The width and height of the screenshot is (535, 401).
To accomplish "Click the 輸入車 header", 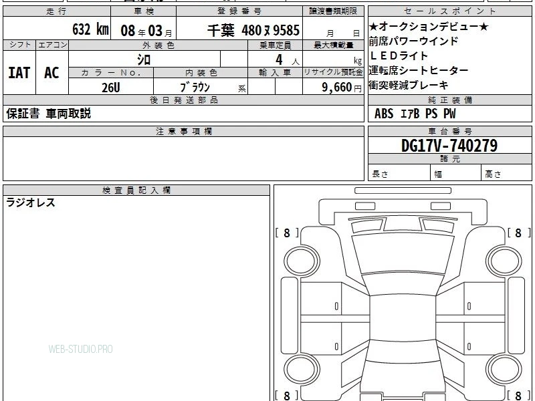I will [x=275, y=72].
